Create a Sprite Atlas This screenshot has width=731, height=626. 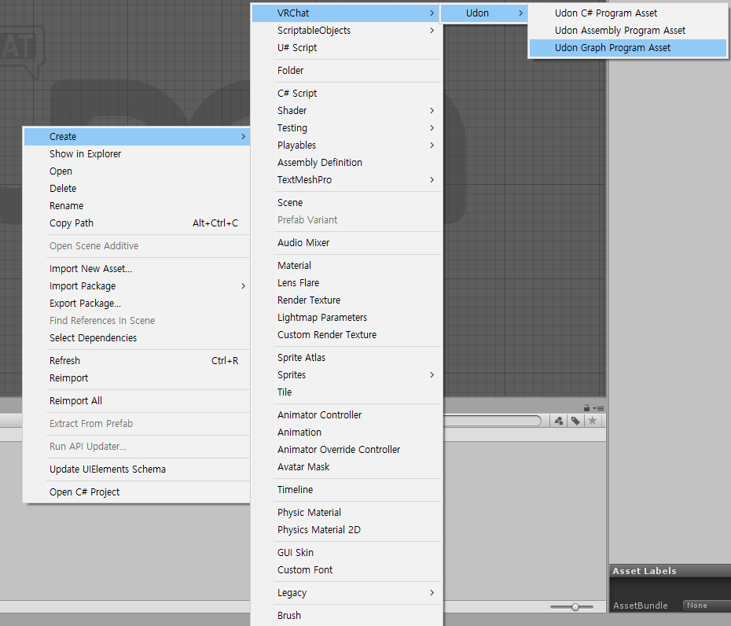[x=345, y=357]
